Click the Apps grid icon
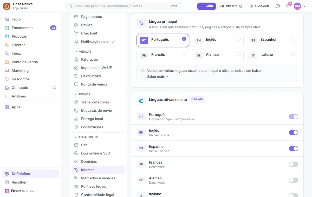This screenshot has width=312, height=197. pyautogui.click(x=7, y=107)
